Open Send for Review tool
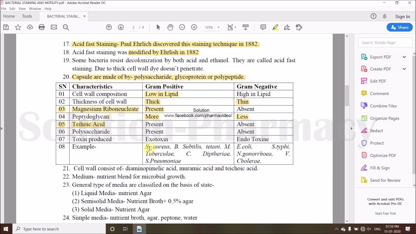 [x=381, y=180]
